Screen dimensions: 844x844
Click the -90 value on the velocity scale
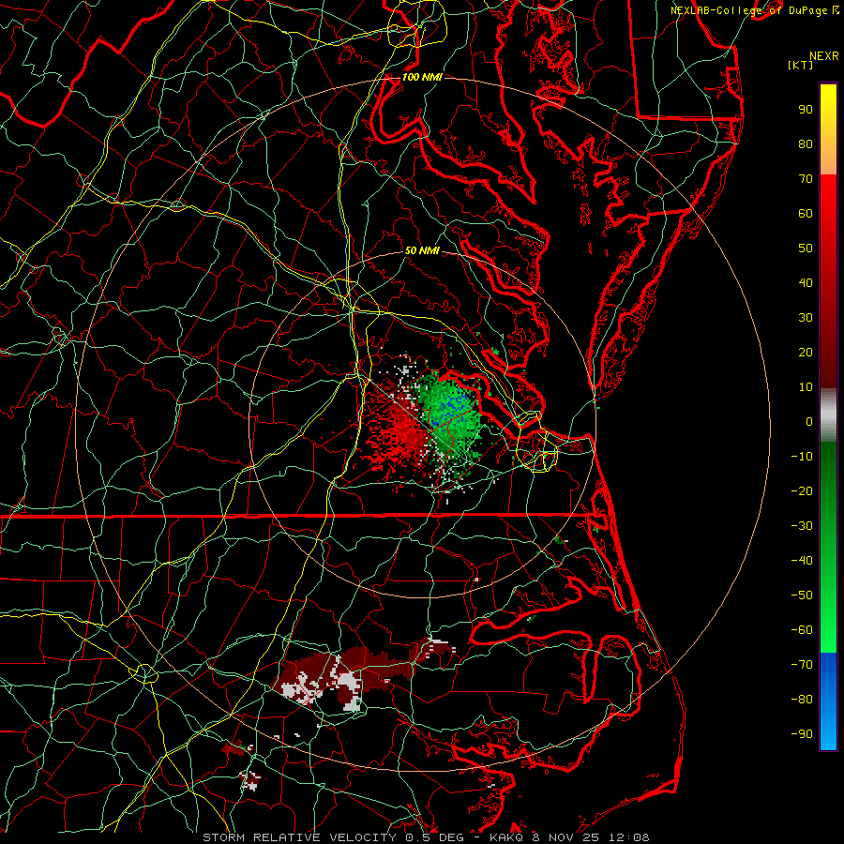pyautogui.click(x=802, y=734)
